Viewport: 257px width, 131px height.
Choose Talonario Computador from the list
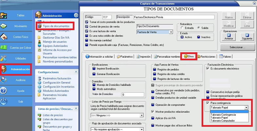coord(223,121)
